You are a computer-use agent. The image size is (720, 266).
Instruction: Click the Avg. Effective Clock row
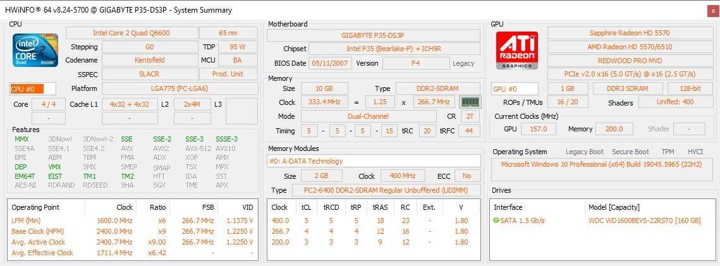tap(133, 253)
